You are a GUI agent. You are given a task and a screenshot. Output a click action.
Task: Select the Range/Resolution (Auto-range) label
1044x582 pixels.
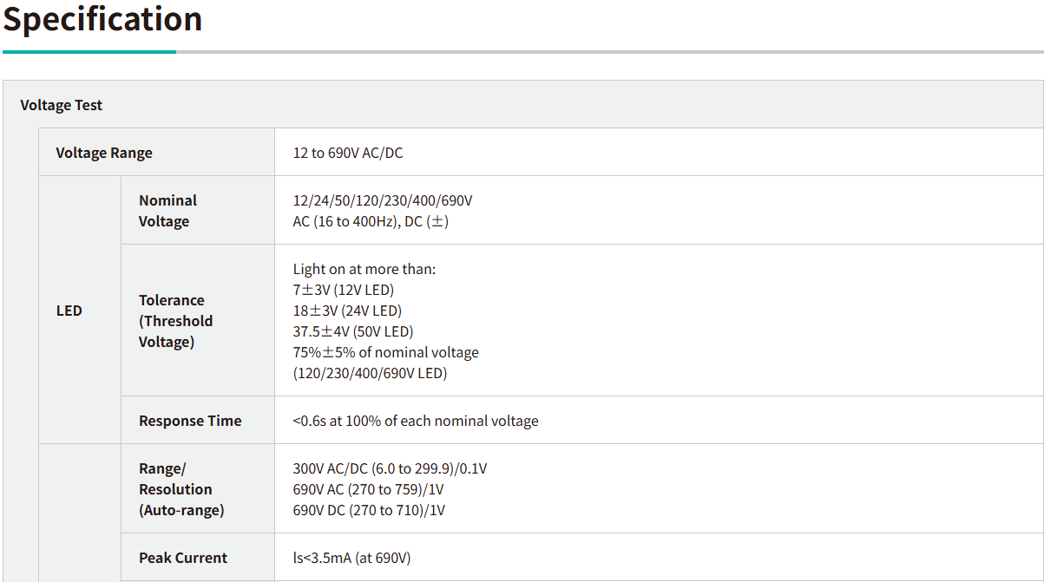coord(181,489)
